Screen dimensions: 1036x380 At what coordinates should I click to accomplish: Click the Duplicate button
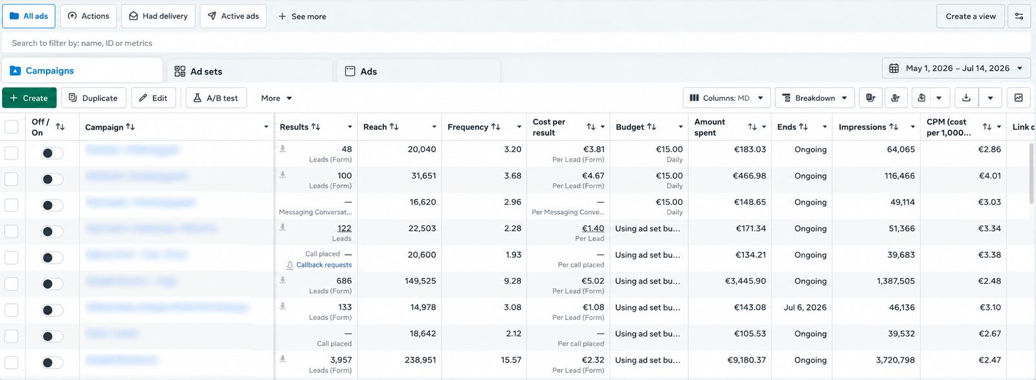(x=94, y=98)
